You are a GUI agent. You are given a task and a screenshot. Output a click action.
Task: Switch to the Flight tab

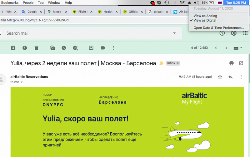(82, 12)
